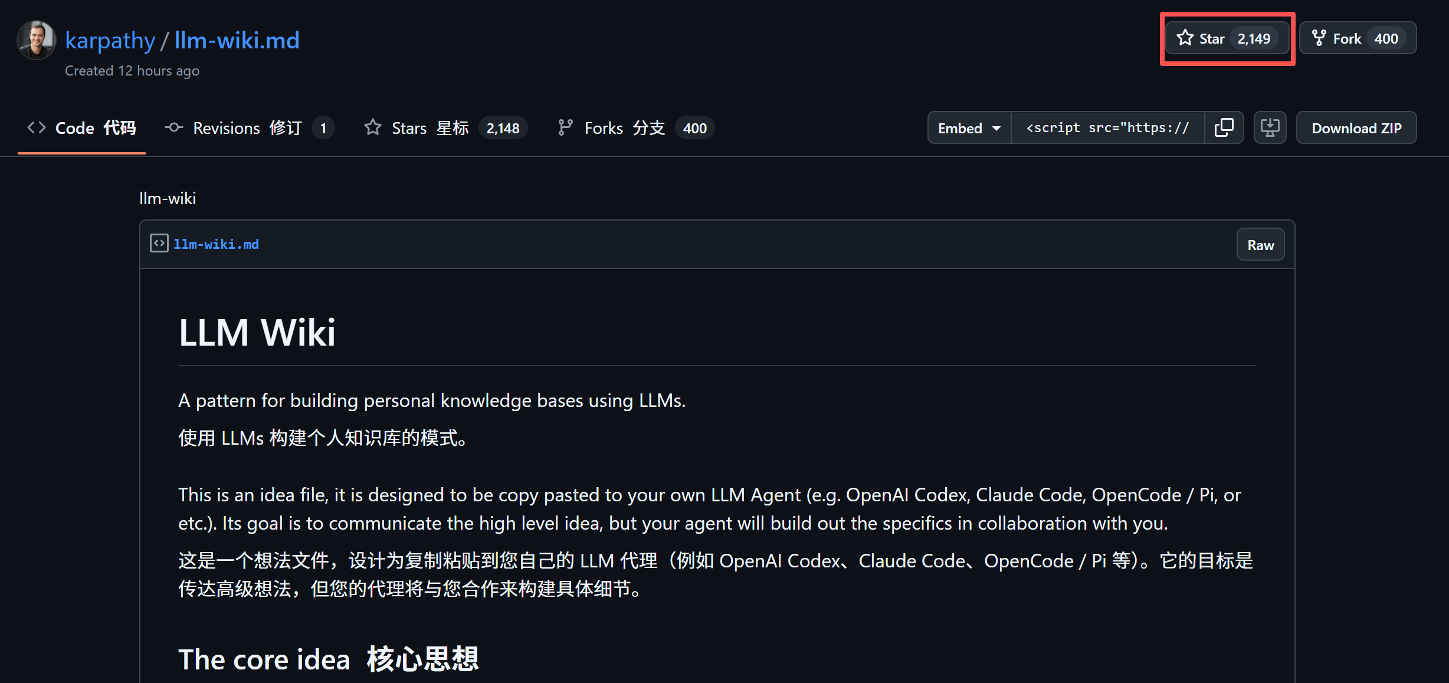
Task: Click the Star icon inside the highlighted Star button
Action: click(1186, 38)
